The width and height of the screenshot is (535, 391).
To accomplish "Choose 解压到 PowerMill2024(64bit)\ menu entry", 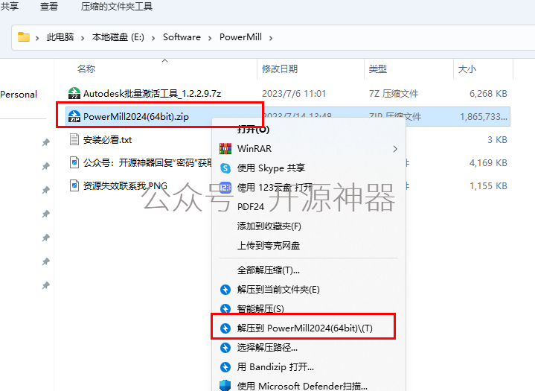I will tap(304, 328).
